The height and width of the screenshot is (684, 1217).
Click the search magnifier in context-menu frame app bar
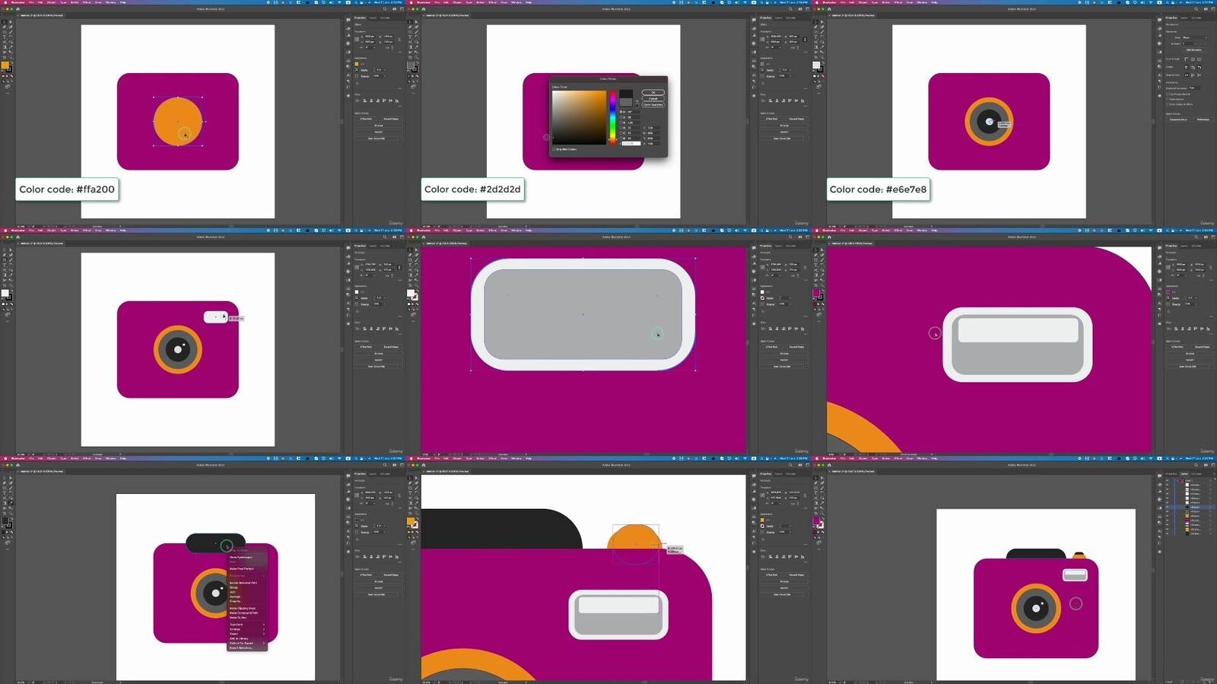point(385,465)
